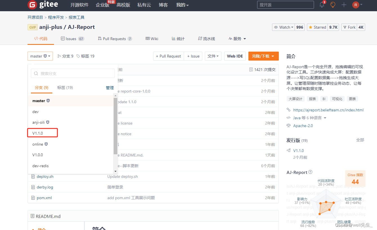Viewport: 377px width, 230px height.
Task: Open the 文件 dropdown
Action: [x=213, y=56]
